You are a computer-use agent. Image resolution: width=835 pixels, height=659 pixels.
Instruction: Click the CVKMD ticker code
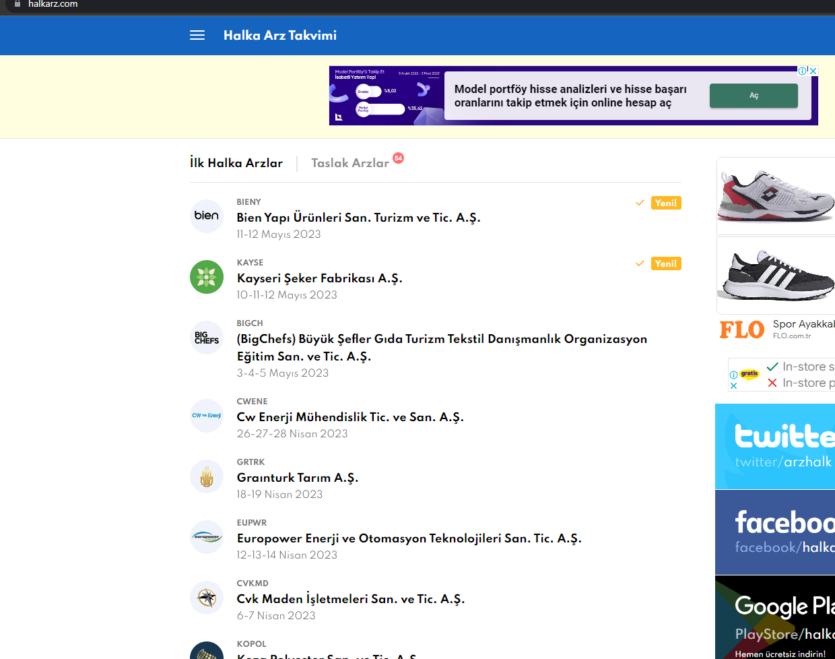click(253, 584)
